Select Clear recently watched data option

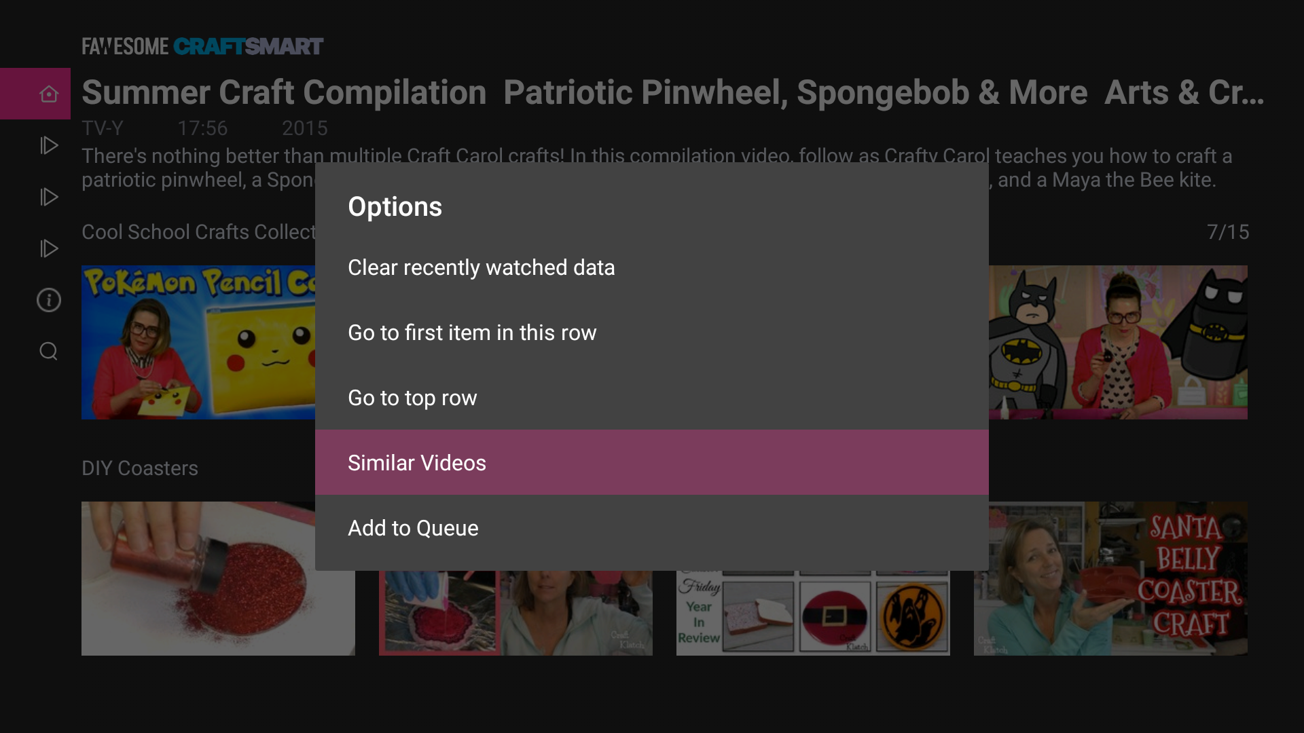coord(481,267)
